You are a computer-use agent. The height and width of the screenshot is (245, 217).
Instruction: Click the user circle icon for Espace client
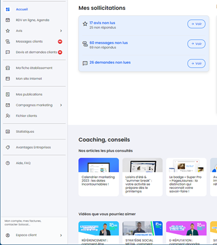click(x=8, y=235)
